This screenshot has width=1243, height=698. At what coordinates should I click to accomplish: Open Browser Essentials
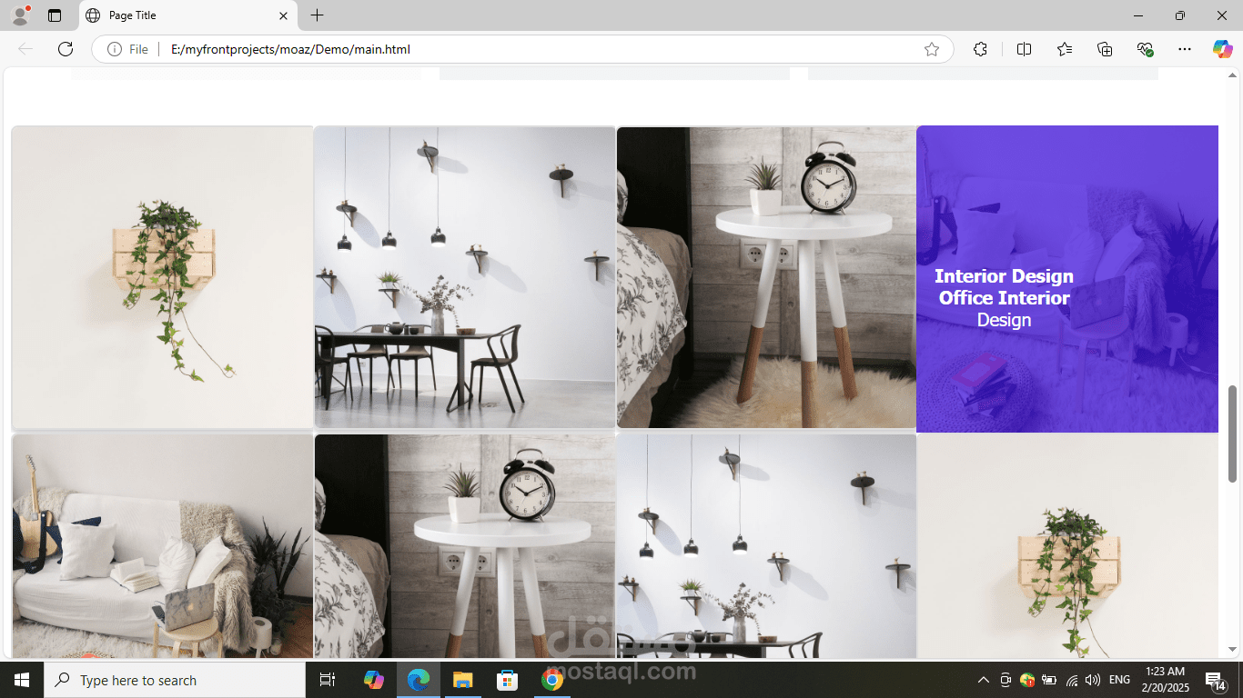(1146, 49)
